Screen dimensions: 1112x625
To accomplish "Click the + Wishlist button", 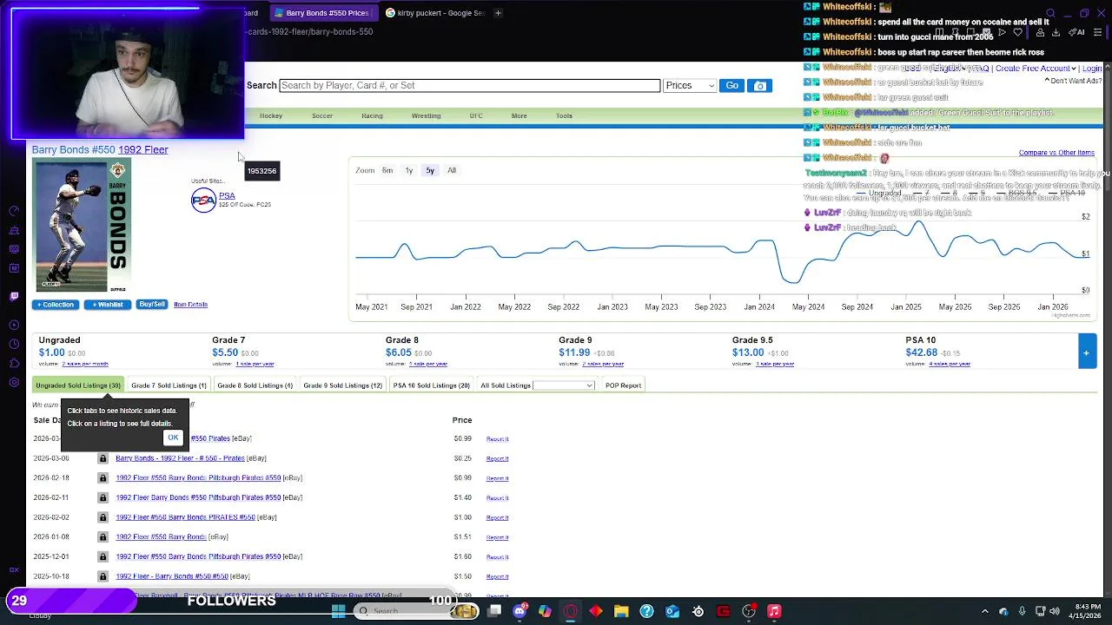I will pyautogui.click(x=108, y=305).
